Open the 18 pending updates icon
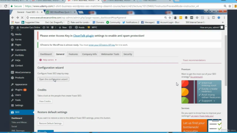This screenshot has width=237, height=133. 46,27
